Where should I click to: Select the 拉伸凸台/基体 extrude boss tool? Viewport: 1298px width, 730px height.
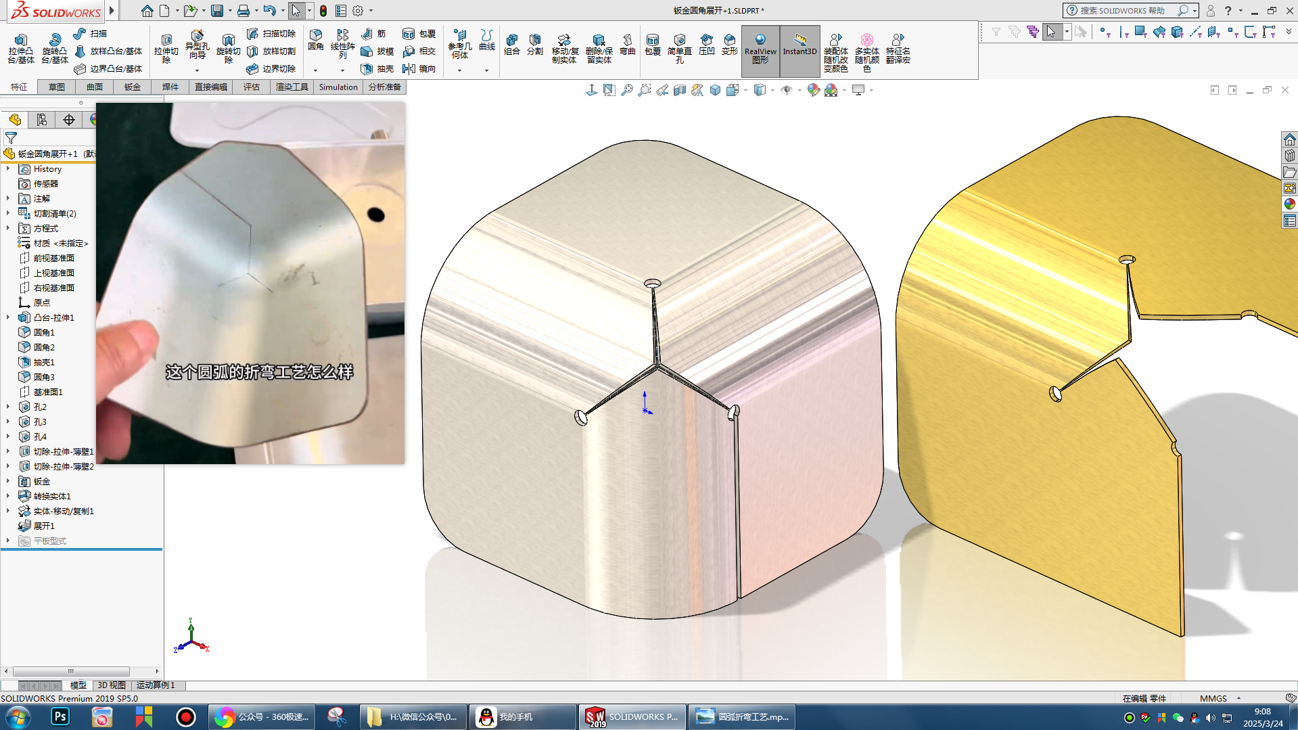pyautogui.click(x=21, y=48)
